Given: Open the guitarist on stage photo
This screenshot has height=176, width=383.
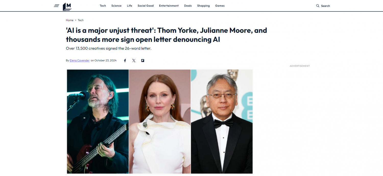Looking at the screenshot, I should [x=98, y=122].
